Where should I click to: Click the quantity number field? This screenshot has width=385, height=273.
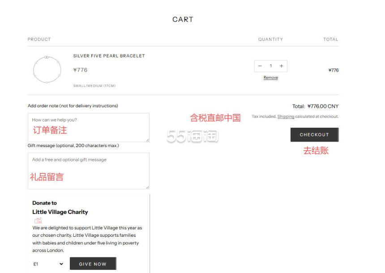click(x=270, y=66)
